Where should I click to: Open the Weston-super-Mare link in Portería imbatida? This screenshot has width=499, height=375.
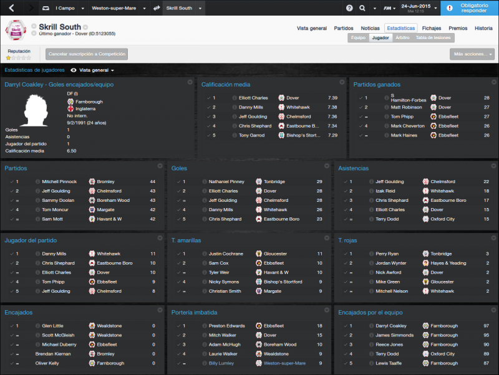click(284, 363)
